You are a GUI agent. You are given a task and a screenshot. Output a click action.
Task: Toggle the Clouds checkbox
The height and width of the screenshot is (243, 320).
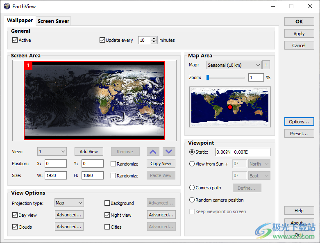[x=15, y=227]
